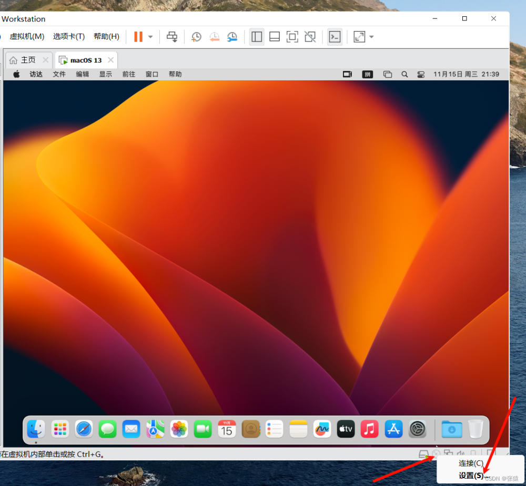
Task: Close the macOS 13 tab
Action: click(110, 60)
